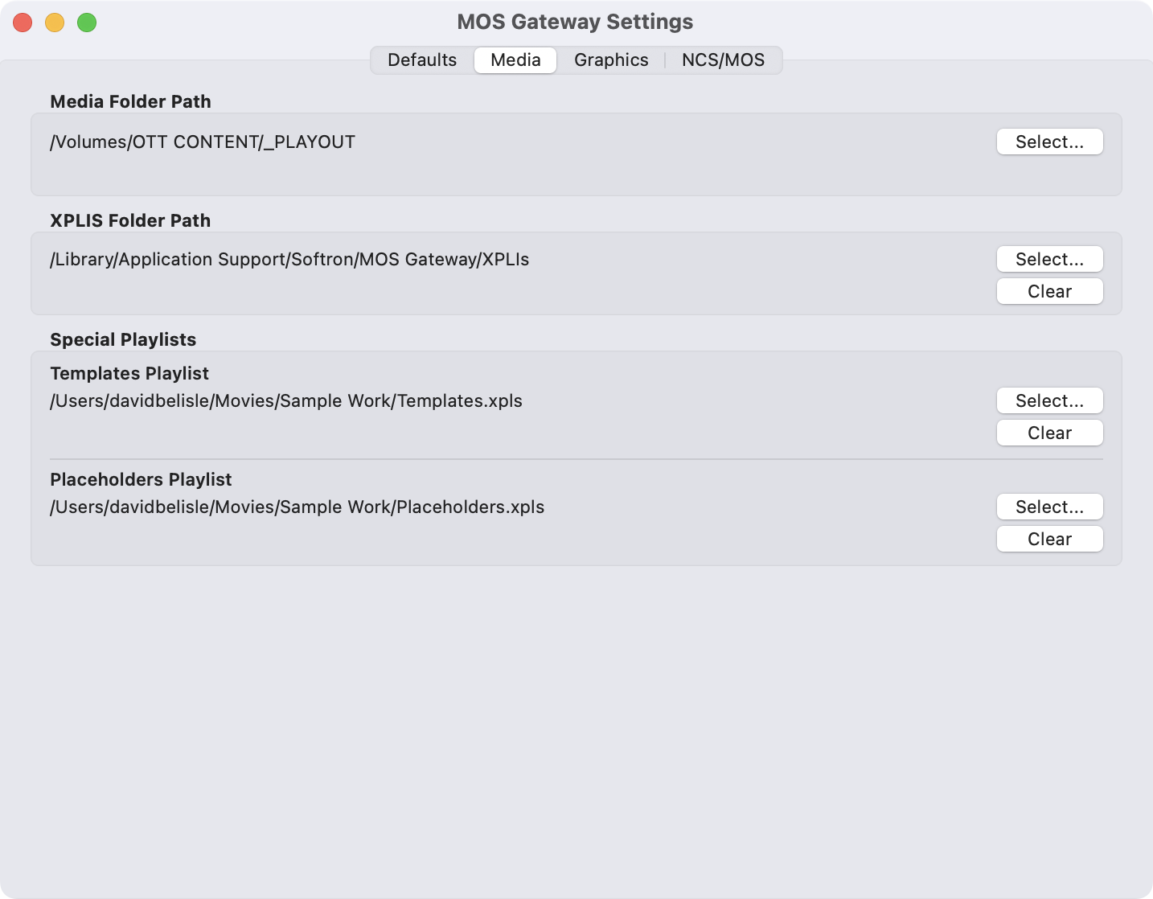Viewport: 1153px width, 899px height.
Task: Switch to the Defaults tab
Action: click(x=422, y=60)
